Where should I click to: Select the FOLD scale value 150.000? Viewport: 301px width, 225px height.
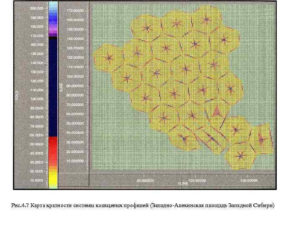click(37, 54)
